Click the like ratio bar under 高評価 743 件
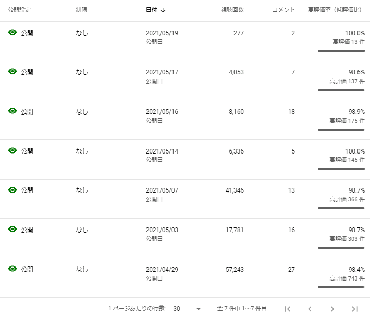This screenshot has height=318, width=370. (341, 287)
